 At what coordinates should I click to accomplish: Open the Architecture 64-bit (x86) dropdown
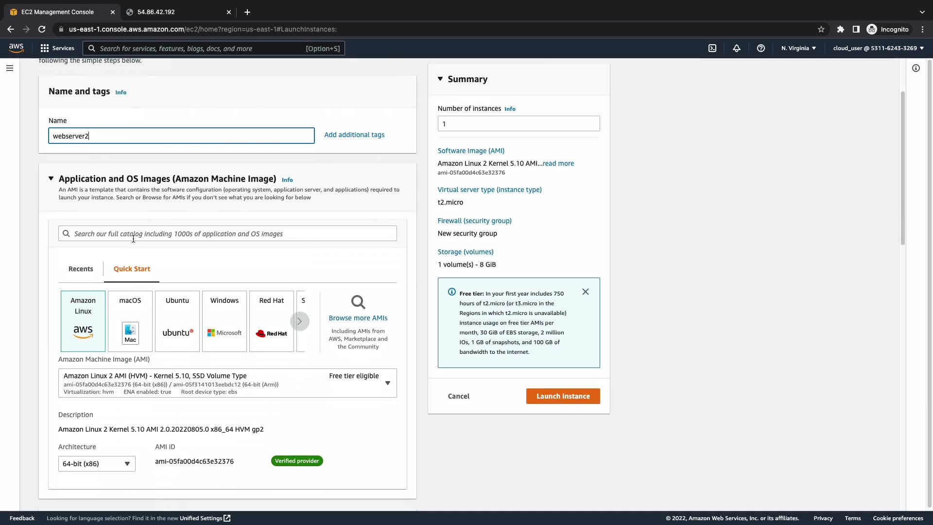[x=97, y=464]
